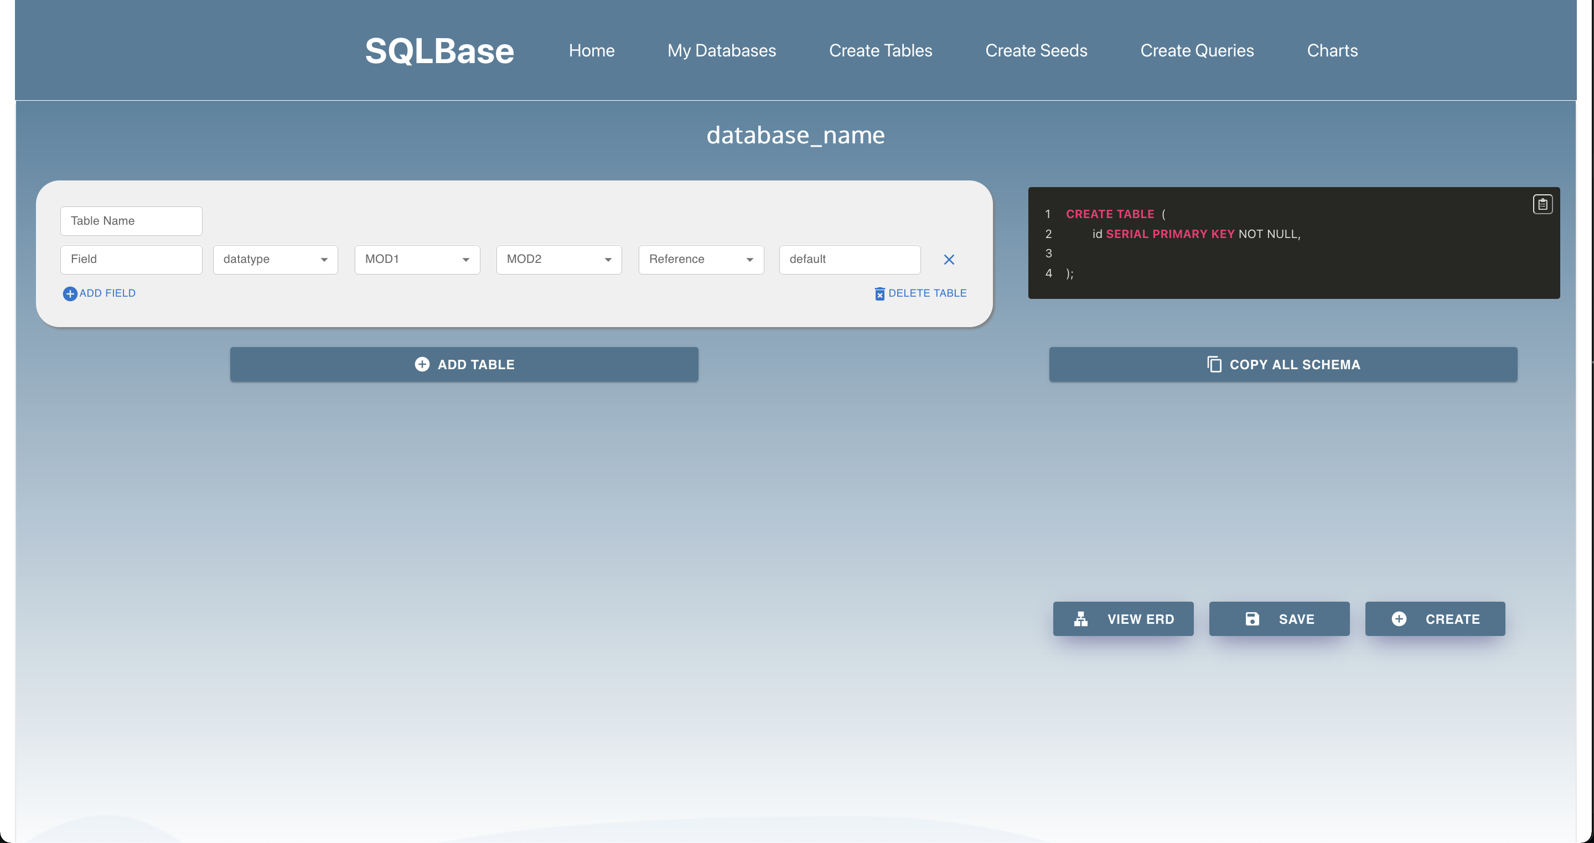This screenshot has width=1594, height=843.
Task: Expand the Reference dropdown
Action: (701, 260)
